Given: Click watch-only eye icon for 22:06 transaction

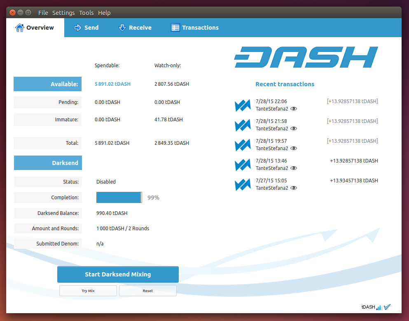Looking at the screenshot, I should 294,109.
